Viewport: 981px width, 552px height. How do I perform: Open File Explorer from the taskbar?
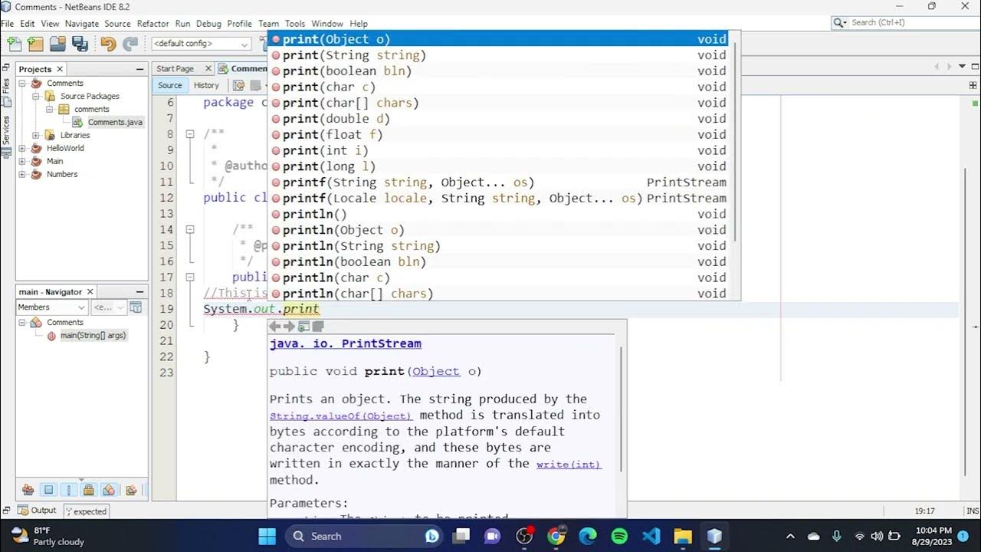coord(683,536)
